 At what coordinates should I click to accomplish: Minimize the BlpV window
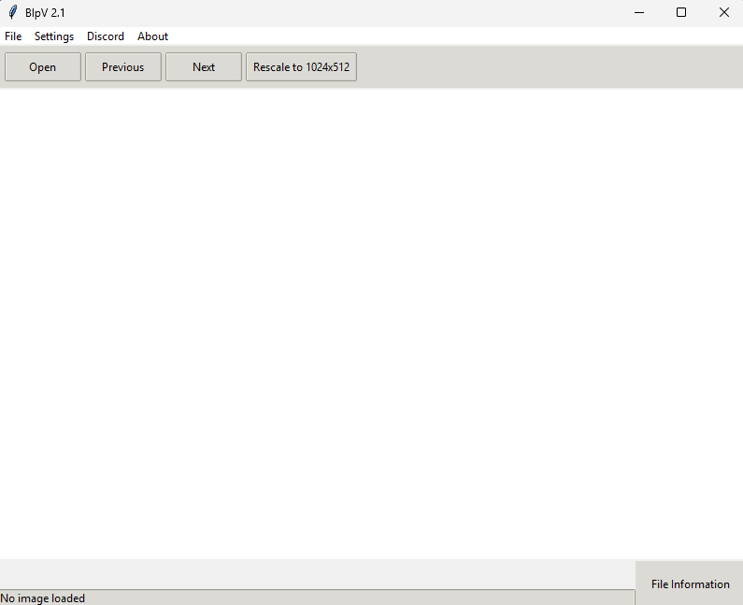[639, 12]
